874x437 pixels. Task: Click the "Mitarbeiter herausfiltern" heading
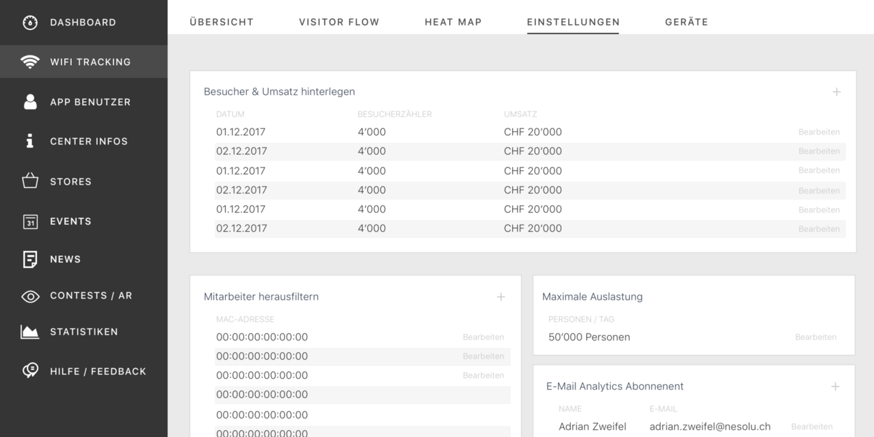click(261, 297)
